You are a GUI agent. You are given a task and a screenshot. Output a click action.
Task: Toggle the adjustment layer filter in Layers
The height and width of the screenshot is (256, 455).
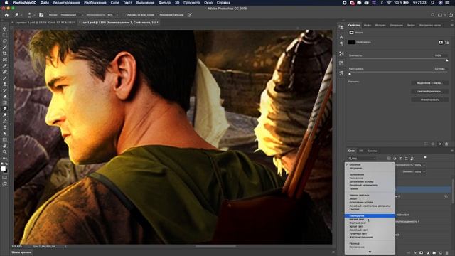[395, 159]
